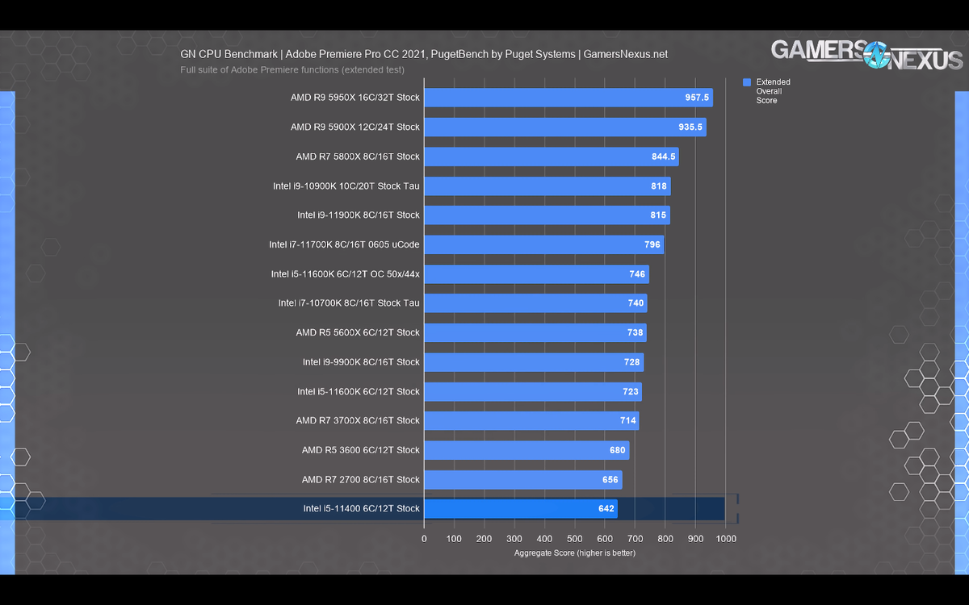
Task: Select the Intel i5-11600K 6C/12T Stock label
Action: [359, 391]
